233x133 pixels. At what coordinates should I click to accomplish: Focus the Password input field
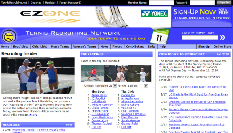click(x=202, y=3)
